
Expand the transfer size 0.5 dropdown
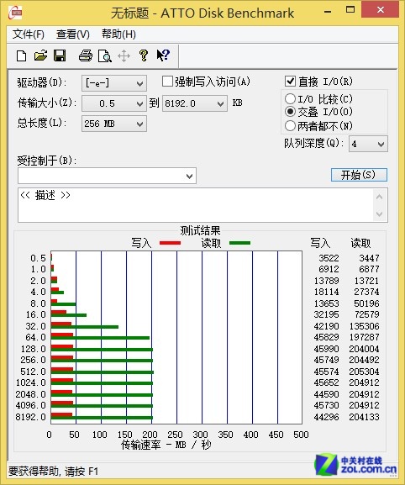[114, 103]
